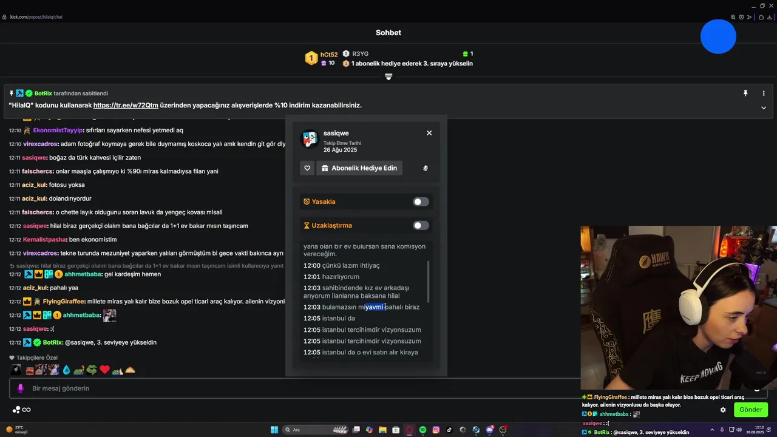Click hCt52 top gifter name
The height and width of the screenshot is (437, 777).
pyautogui.click(x=329, y=55)
